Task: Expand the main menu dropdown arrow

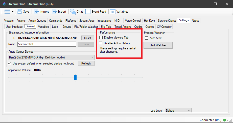Action: (13, 12)
